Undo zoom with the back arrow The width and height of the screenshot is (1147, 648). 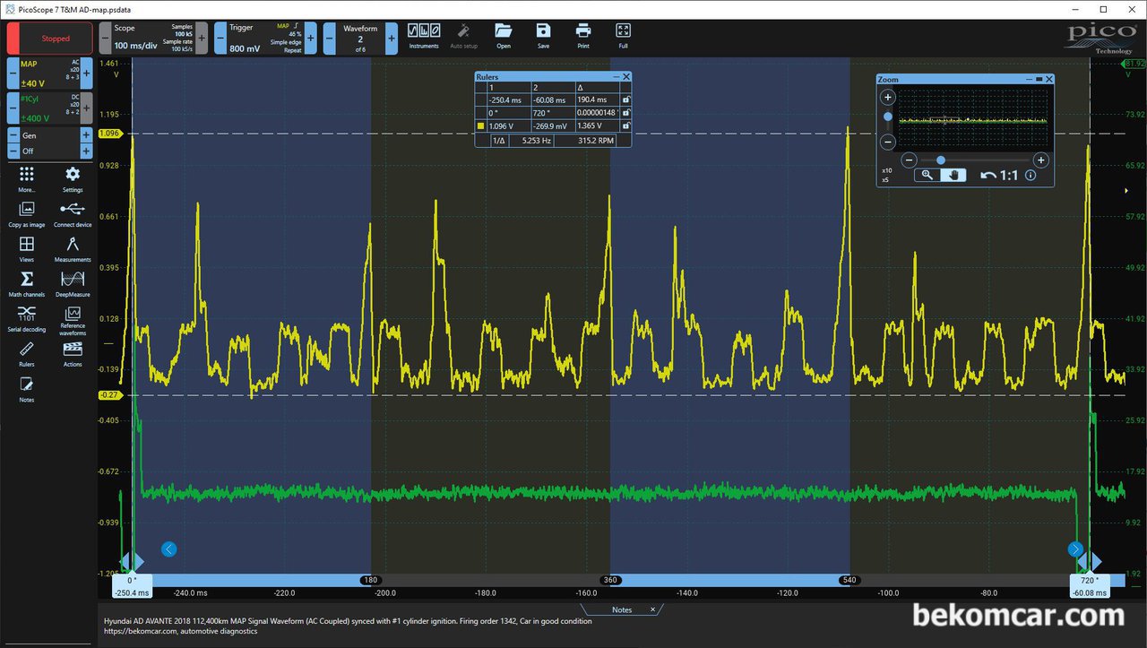[x=987, y=175]
